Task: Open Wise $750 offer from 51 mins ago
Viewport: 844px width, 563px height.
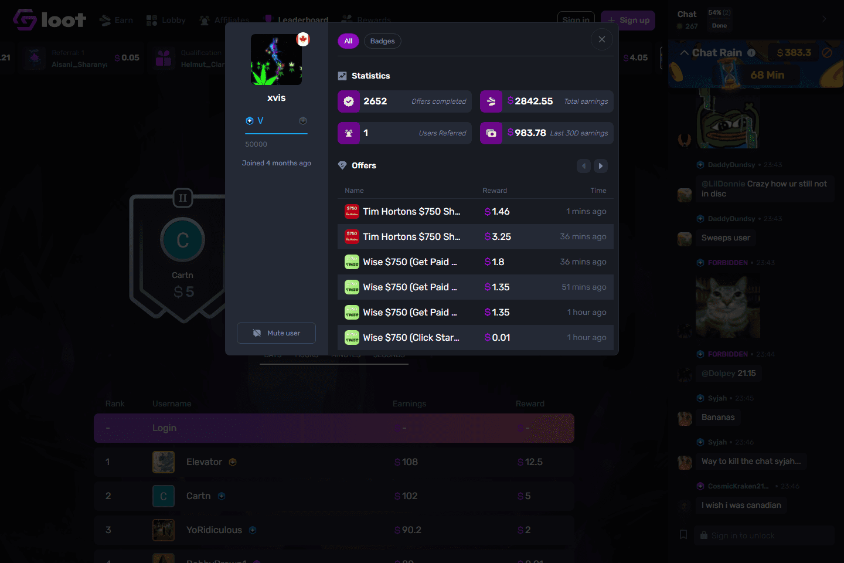Action: click(x=475, y=287)
